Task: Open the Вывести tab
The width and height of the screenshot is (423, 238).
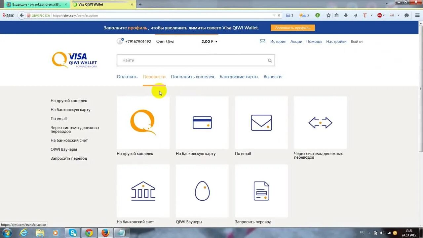Action: (x=273, y=77)
